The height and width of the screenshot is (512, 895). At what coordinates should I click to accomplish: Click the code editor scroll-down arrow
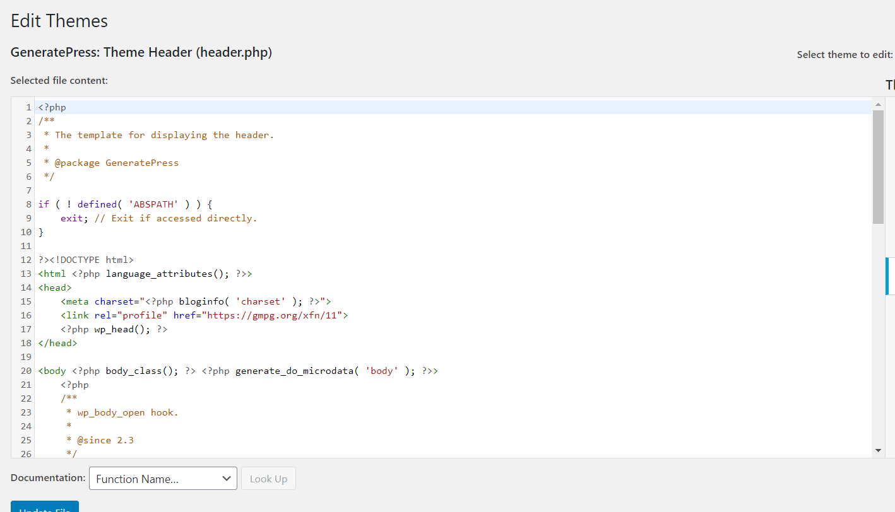(x=878, y=450)
